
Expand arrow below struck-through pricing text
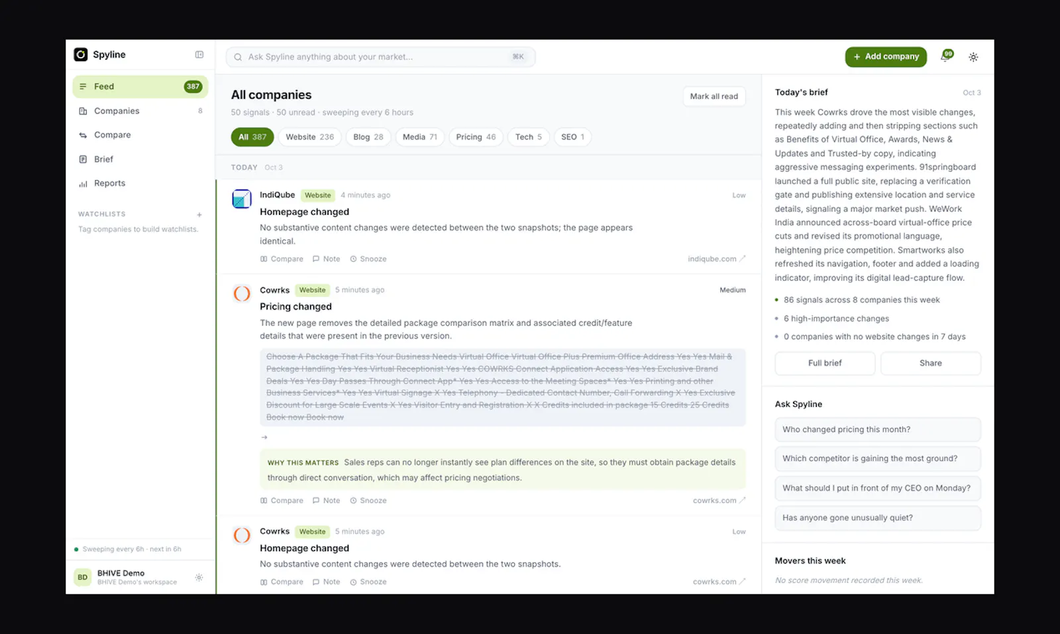264,437
